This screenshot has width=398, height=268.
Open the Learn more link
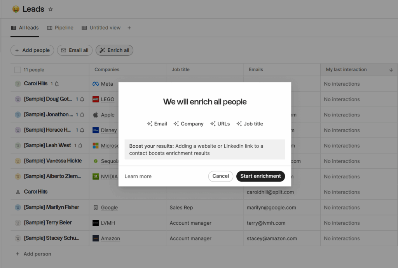pyautogui.click(x=138, y=176)
